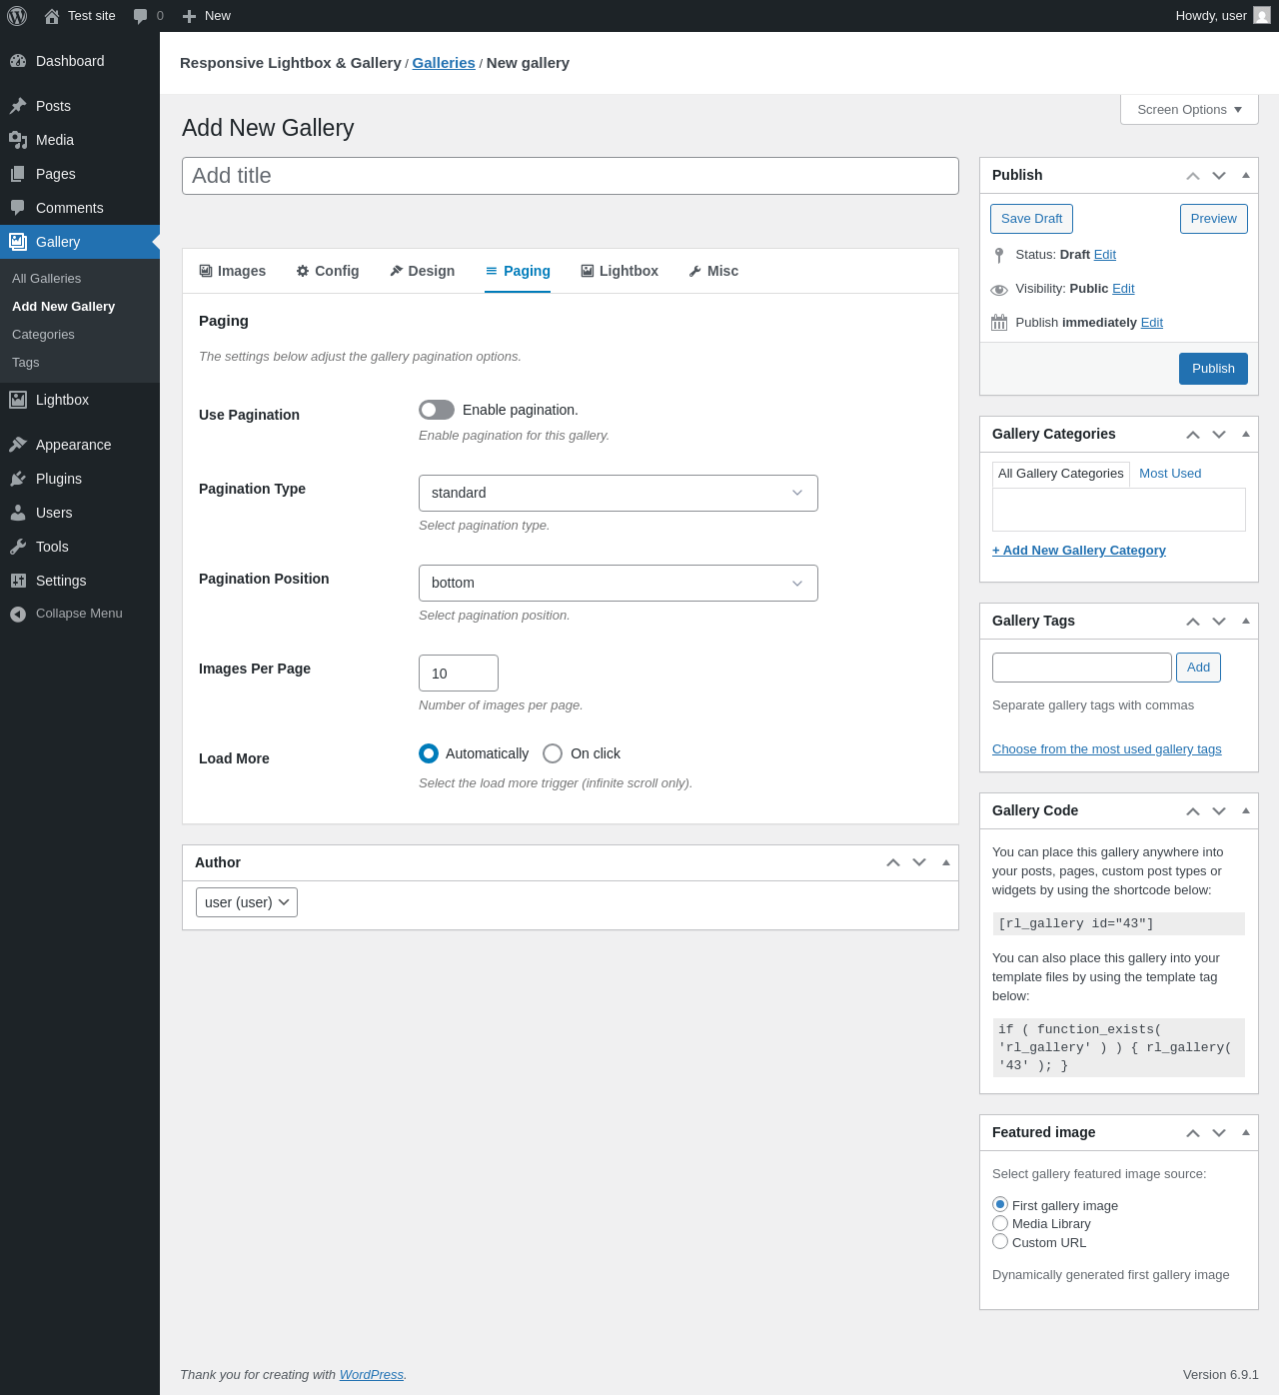The width and height of the screenshot is (1279, 1395).
Task: Move Publish box down with arrow
Action: 1219,176
